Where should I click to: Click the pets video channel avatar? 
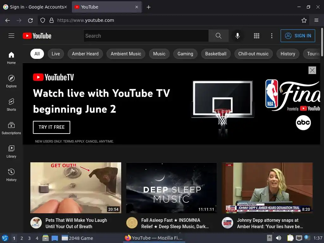(x=36, y=223)
